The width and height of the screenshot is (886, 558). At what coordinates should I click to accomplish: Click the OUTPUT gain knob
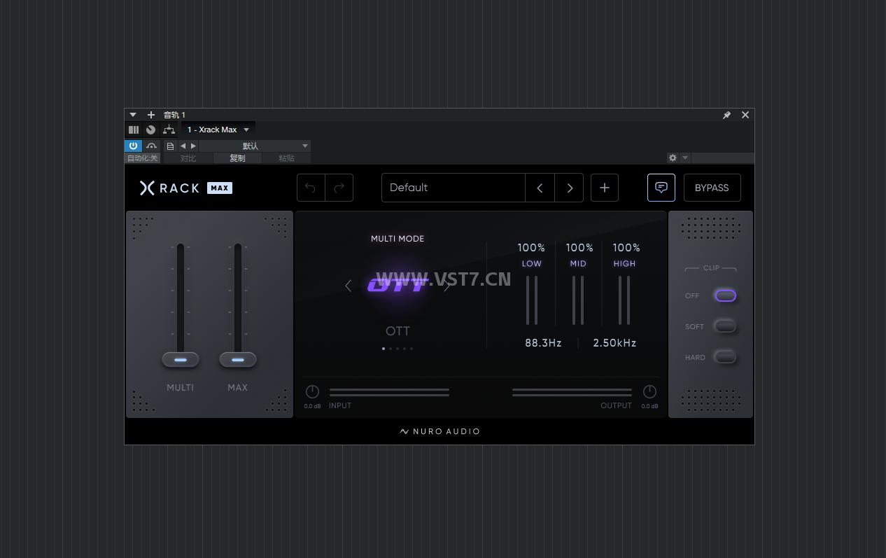point(649,392)
